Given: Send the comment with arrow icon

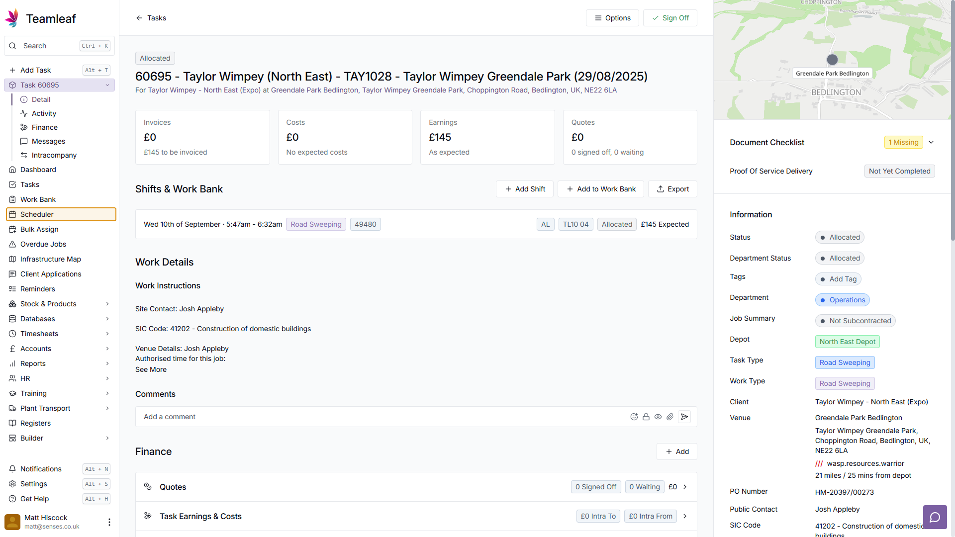Looking at the screenshot, I should [x=684, y=417].
